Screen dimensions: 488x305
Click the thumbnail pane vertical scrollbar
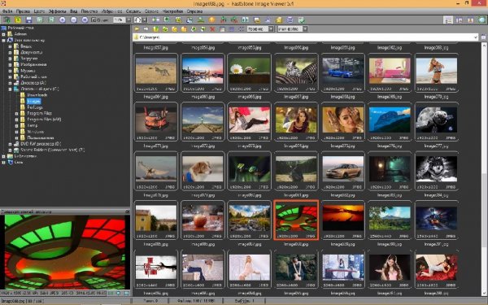[484, 169]
